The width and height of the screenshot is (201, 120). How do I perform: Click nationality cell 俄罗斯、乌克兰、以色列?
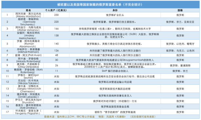click(x=180, y=51)
